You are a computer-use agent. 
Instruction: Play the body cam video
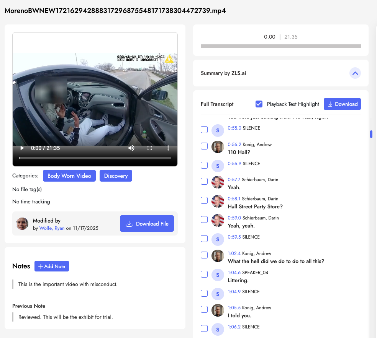click(x=22, y=148)
